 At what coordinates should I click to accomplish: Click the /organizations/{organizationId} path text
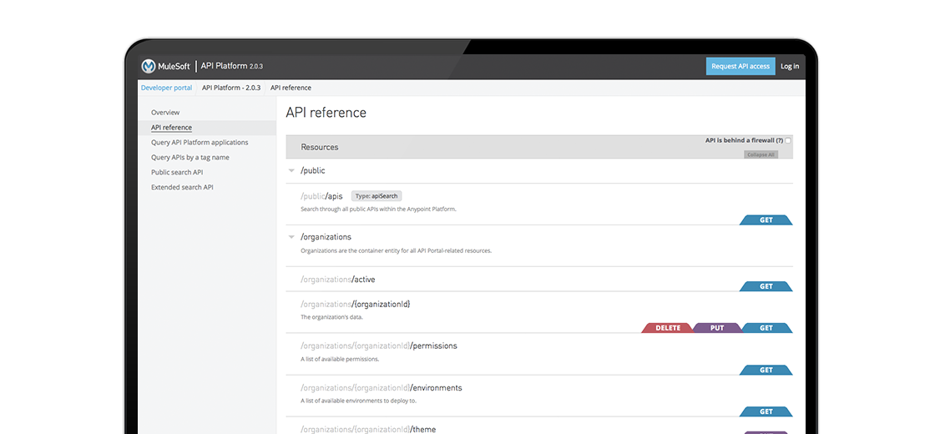[x=356, y=304]
